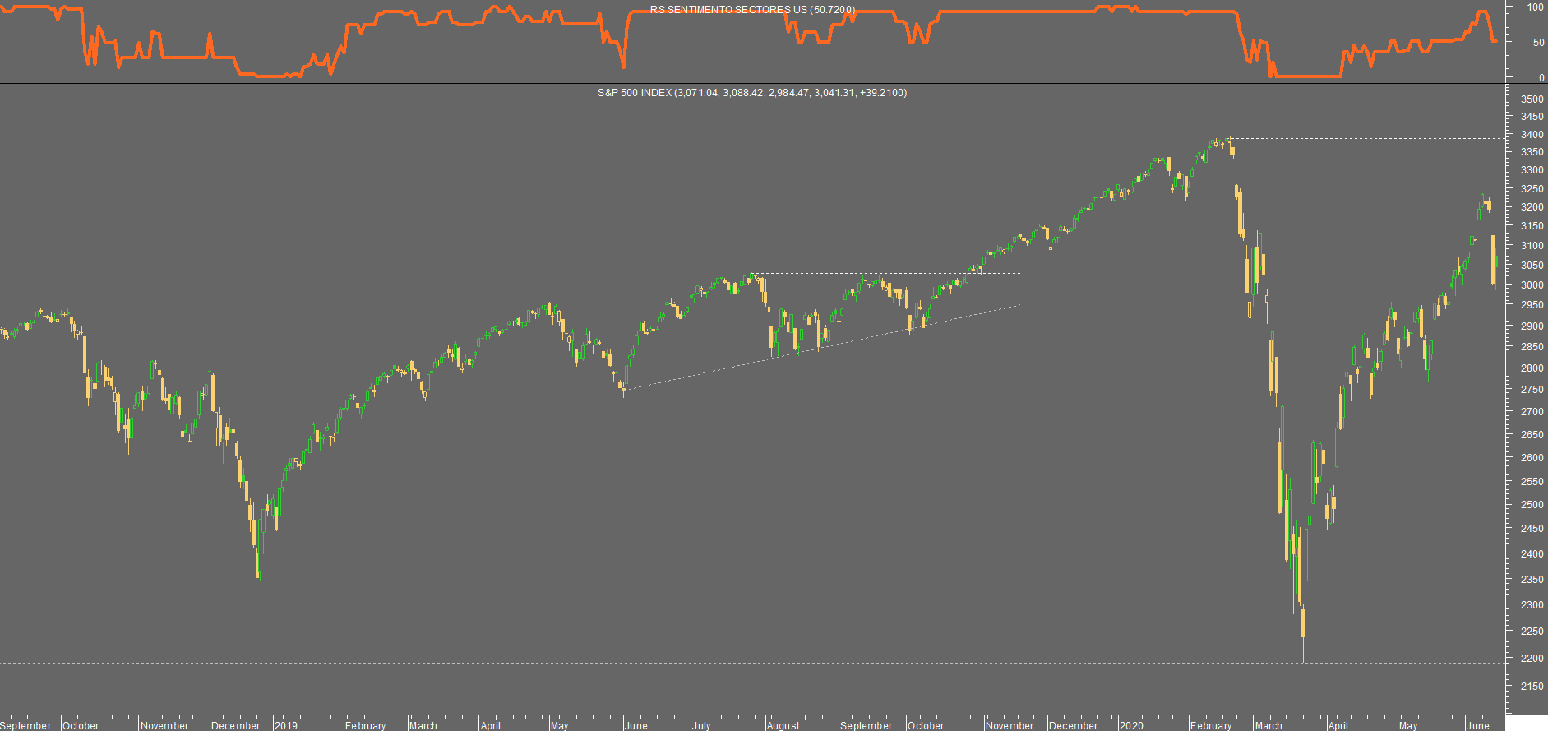1548x731 pixels.
Task: Click the 3150 price axis label
Action: (x=1532, y=226)
